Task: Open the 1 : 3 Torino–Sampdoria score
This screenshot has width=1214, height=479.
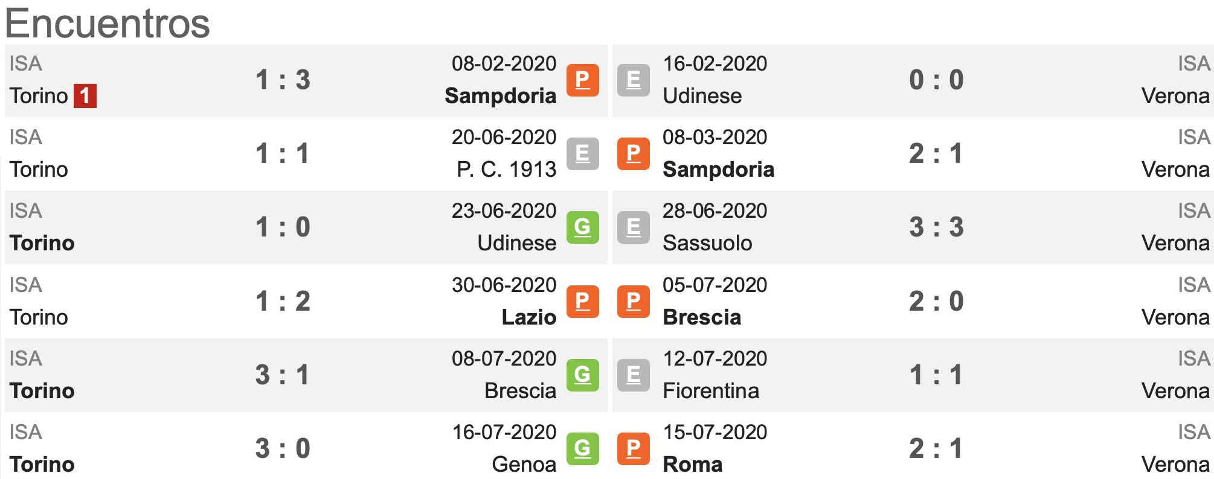Action: tap(283, 80)
